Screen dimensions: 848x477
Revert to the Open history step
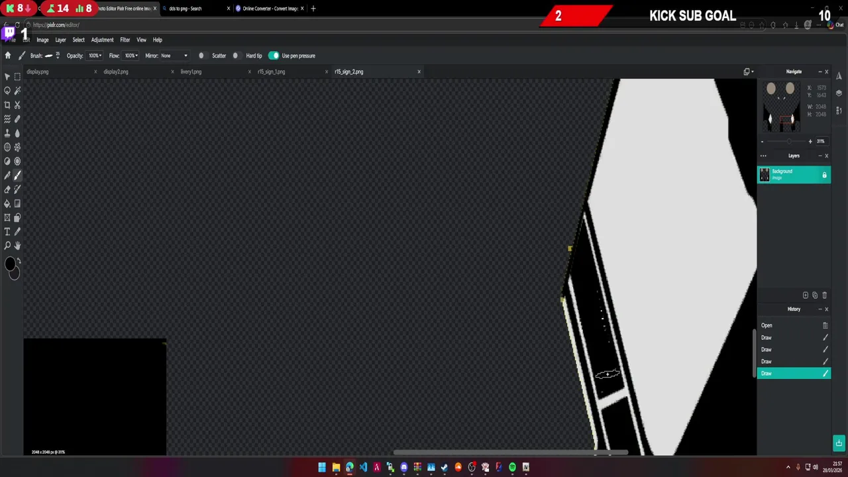tap(794, 325)
